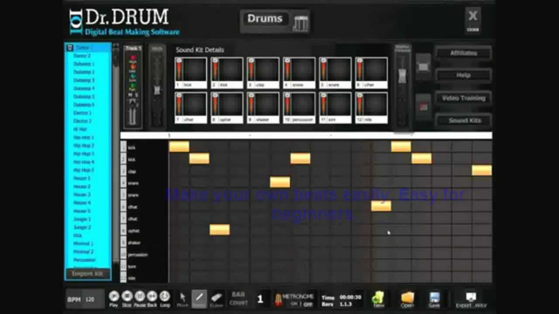Select the House 5 kit
This screenshot has height=314, width=559.
(82, 211)
